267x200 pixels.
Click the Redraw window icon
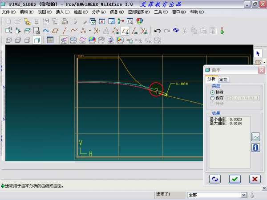[x=111, y=21]
